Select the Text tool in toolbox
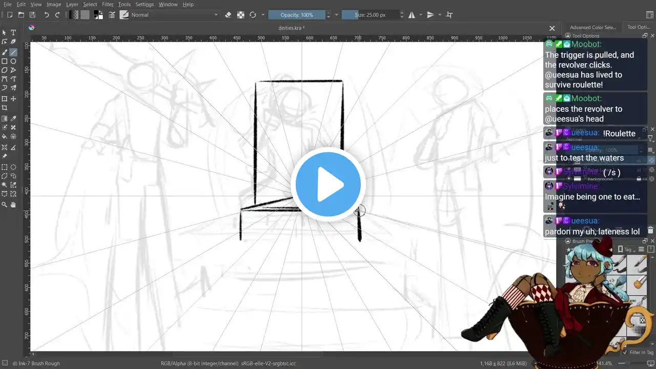The image size is (656, 369). point(13,33)
